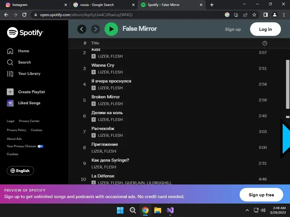
Task: Close the russia Google Search tab
Action: click(x=133, y=5)
